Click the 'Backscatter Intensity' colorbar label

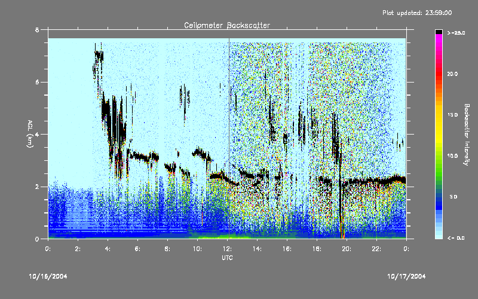click(x=467, y=135)
